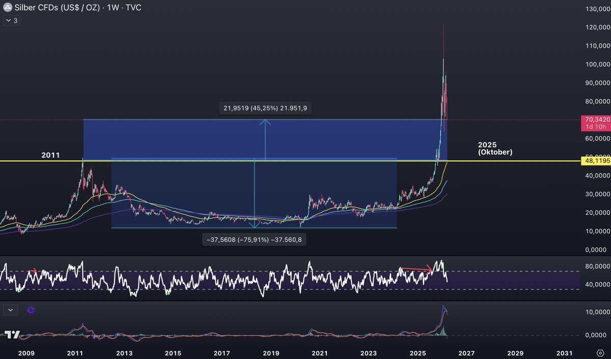The height and width of the screenshot is (359, 611).
Task: Click the 2027 time axis label
Action: [466, 353]
